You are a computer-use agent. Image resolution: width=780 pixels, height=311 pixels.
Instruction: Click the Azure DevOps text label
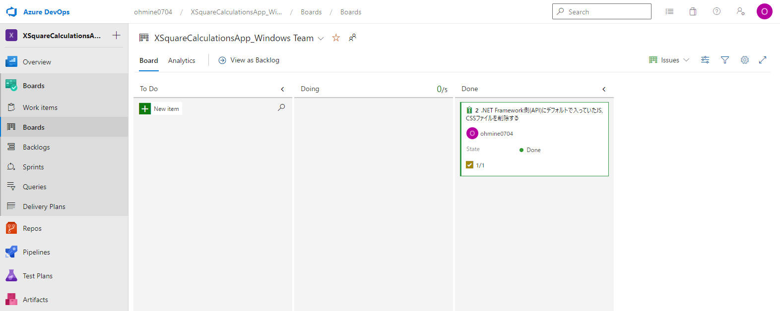click(x=47, y=12)
